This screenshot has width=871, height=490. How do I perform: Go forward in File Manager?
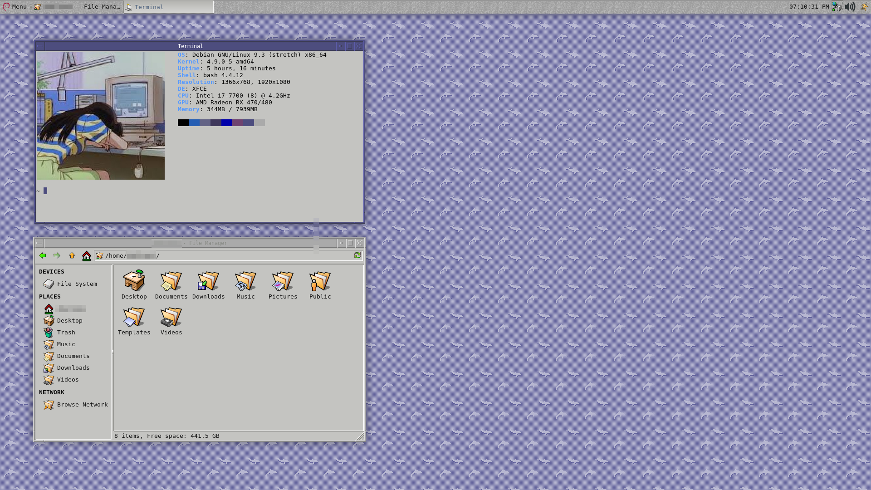(x=57, y=256)
